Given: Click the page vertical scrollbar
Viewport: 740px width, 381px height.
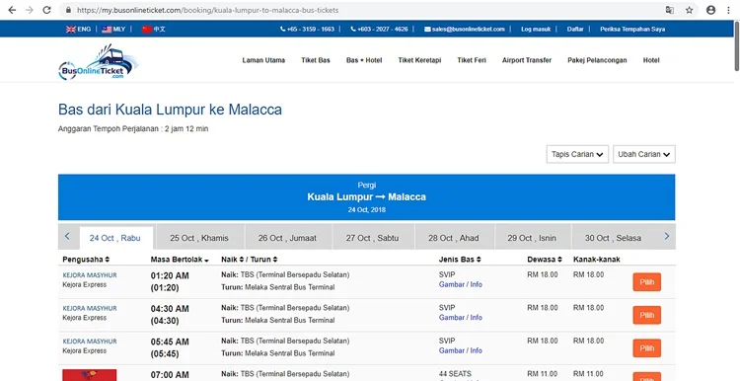Looking at the screenshot, I should point(736,47).
